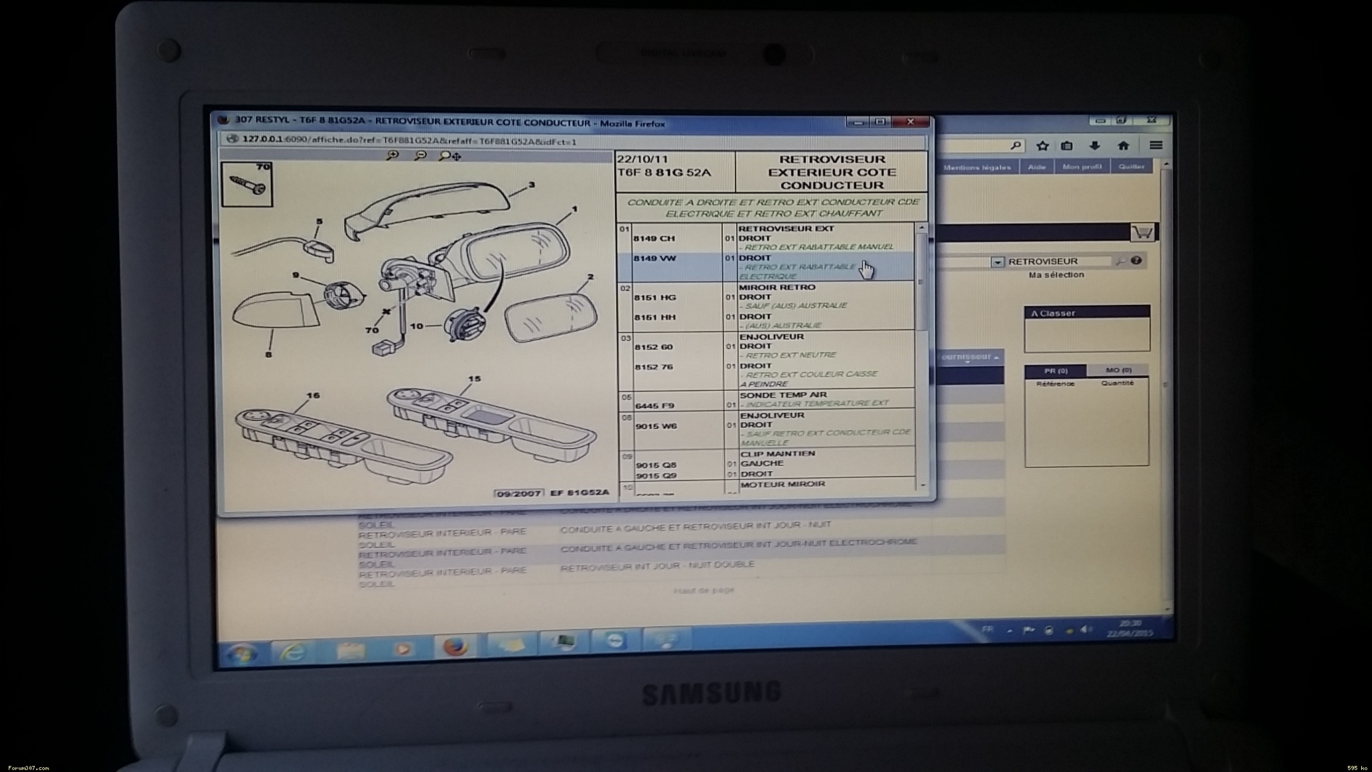Open the shopping cart icon

1142,233
